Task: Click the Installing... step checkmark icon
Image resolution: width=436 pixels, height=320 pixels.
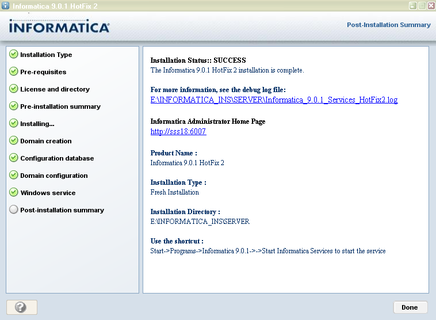Action: click(x=13, y=123)
